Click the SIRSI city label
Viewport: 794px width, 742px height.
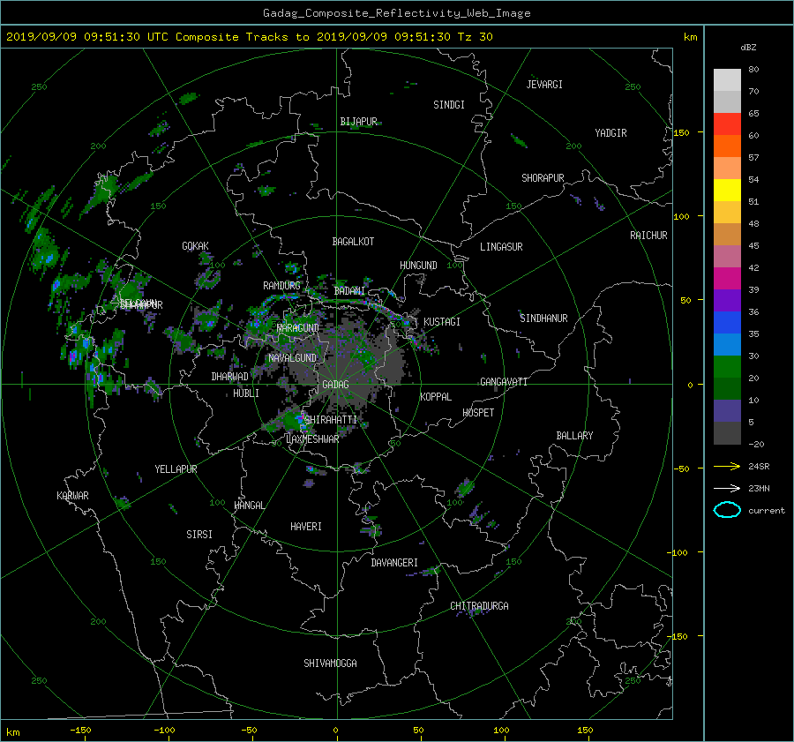click(x=199, y=535)
